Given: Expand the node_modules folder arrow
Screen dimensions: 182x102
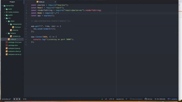Looking at the screenshot, I should (5, 12).
